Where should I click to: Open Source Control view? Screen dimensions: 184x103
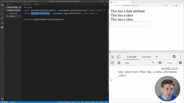(2, 14)
